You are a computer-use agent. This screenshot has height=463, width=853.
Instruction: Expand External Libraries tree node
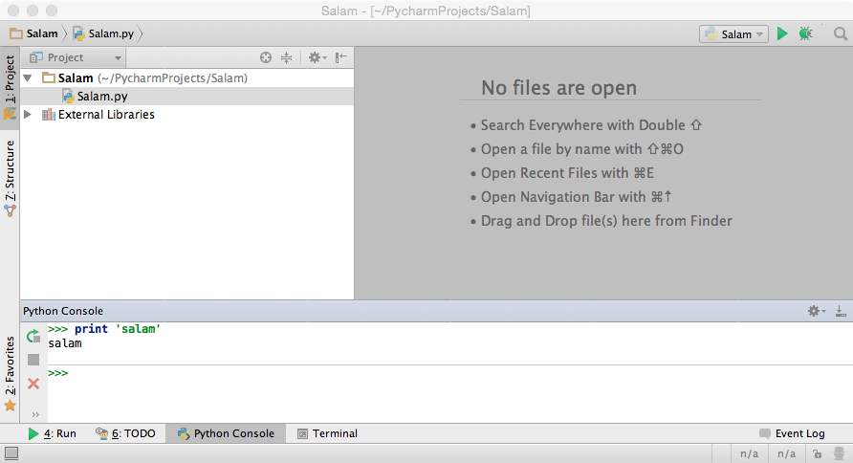pos(27,115)
